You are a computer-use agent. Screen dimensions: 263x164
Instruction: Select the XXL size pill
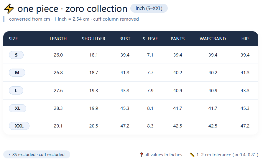tap(19, 126)
